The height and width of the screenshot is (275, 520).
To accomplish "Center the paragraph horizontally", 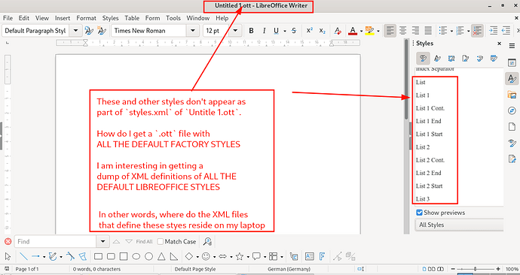I will coord(403,31).
